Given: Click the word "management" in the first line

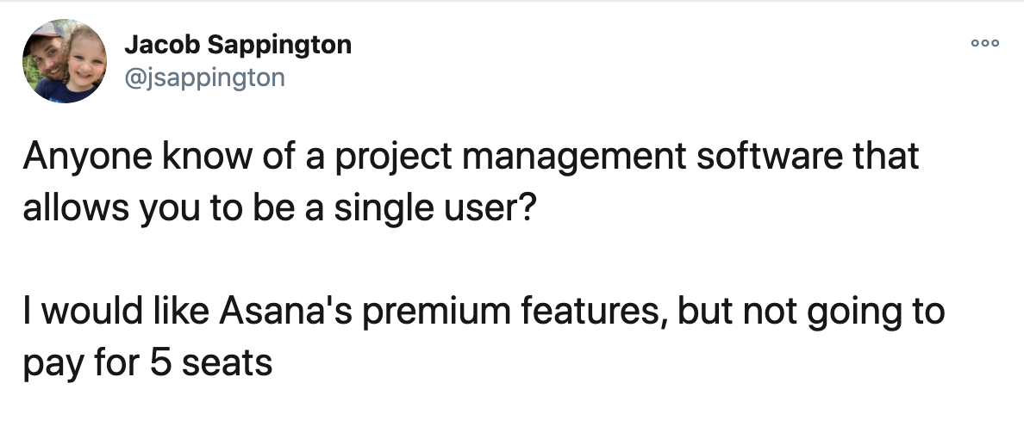Looking at the screenshot, I should click(575, 158).
